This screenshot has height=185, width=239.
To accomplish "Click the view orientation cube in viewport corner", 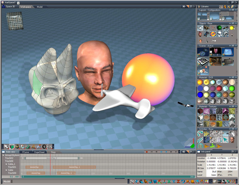I will pos(14,21).
